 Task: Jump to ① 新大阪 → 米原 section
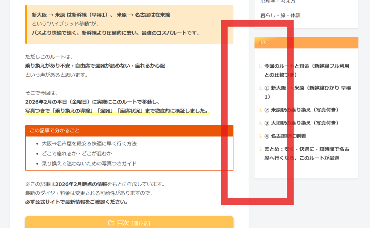[x=307, y=92]
